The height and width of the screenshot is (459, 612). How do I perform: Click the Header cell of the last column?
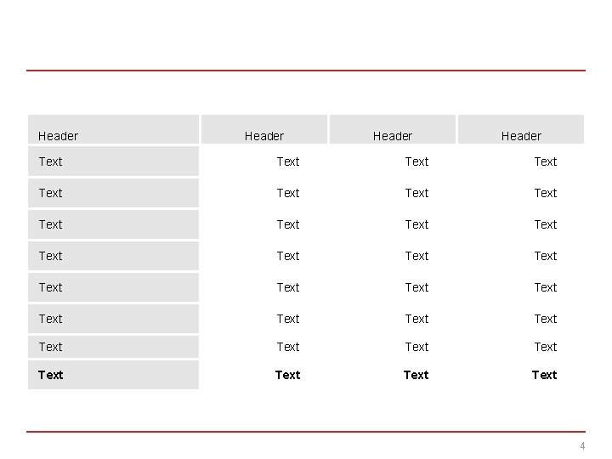click(521, 129)
